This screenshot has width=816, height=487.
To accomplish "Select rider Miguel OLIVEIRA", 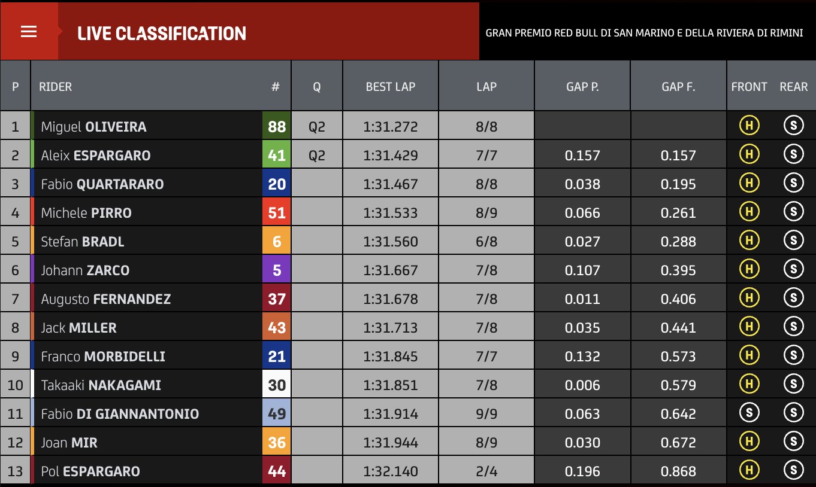I will click(93, 127).
